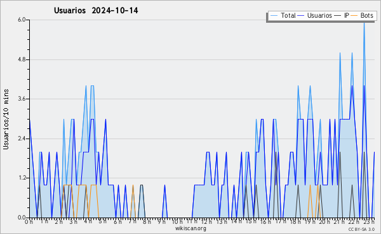
Task: Click the tallest Total peak reaching 6.0
Action: coord(364,23)
